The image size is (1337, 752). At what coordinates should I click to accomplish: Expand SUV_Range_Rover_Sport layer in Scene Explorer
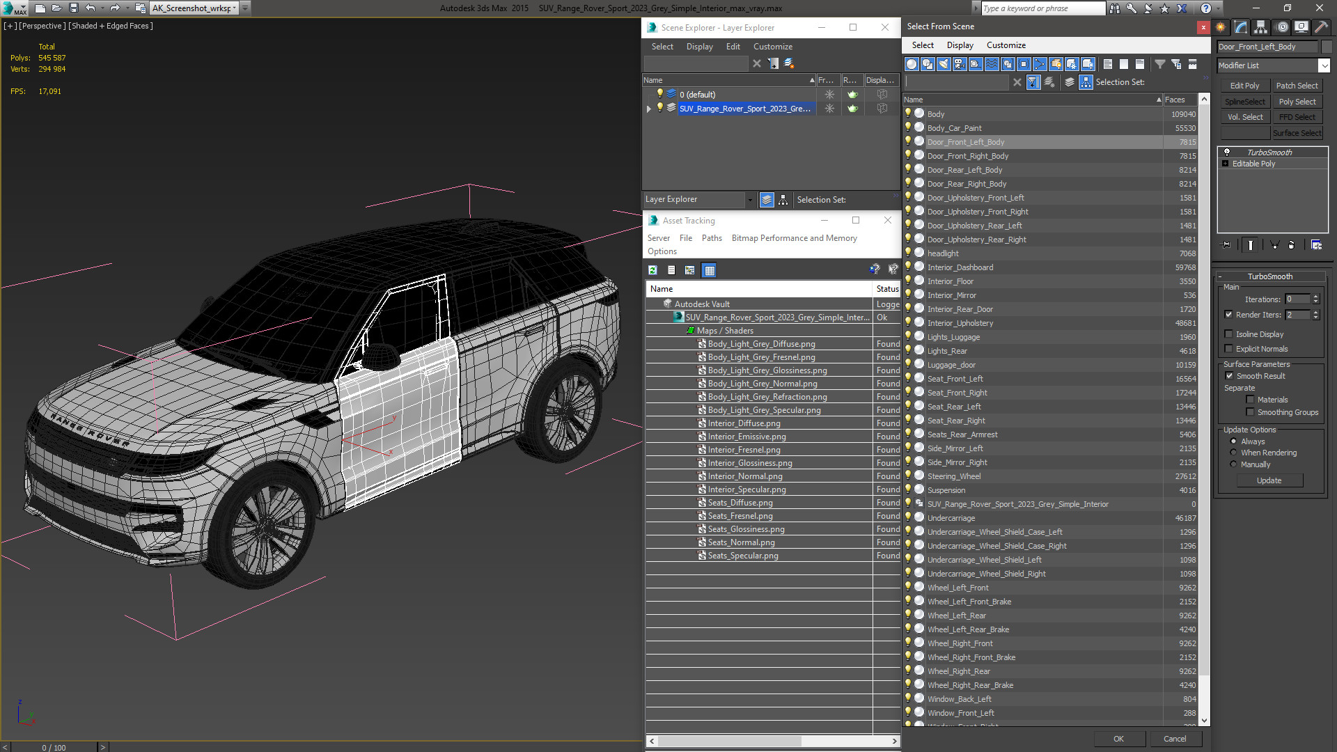pos(649,109)
